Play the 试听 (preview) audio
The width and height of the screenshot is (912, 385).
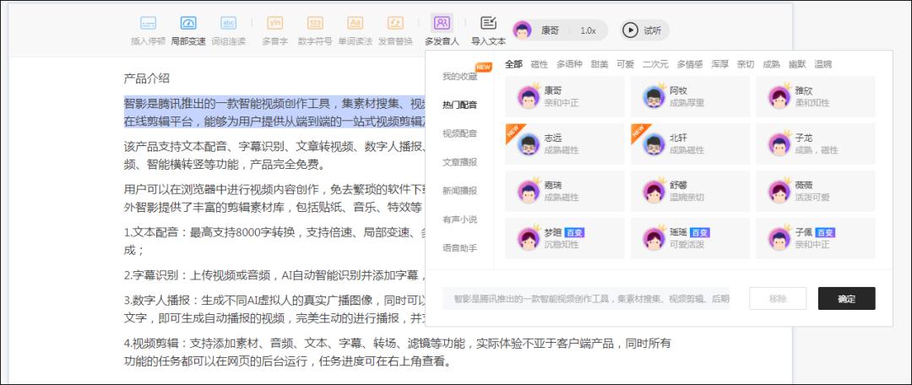pyautogui.click(x=643, y=30)
